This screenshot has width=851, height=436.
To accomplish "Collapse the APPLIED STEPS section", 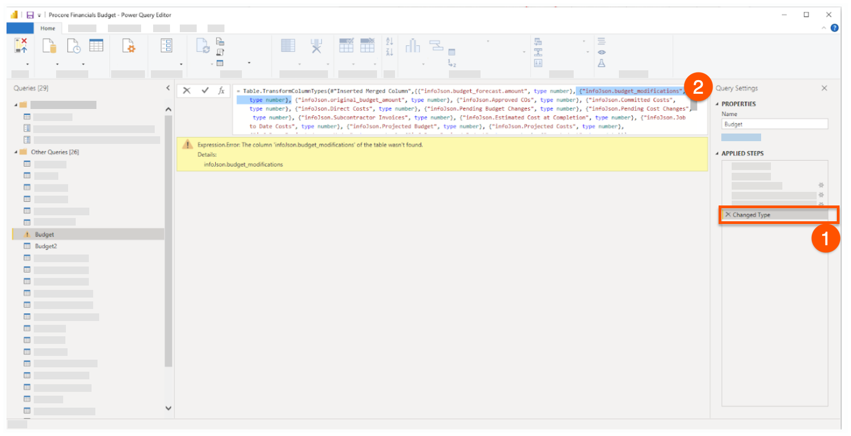I will (717, 154).
